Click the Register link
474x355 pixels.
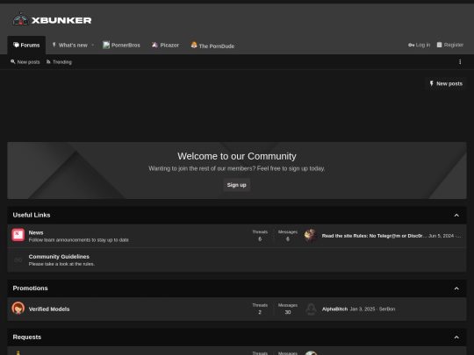tap(450, 45)
